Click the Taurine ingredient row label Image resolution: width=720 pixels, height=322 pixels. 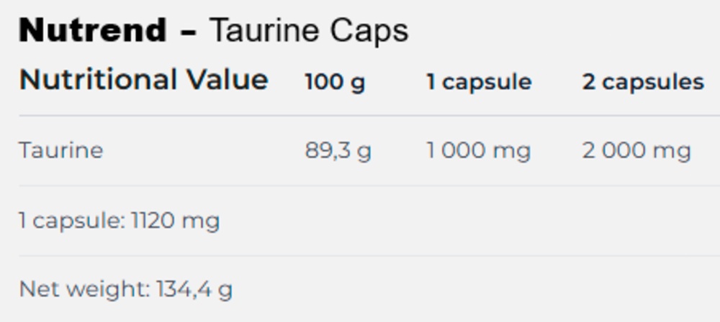61,151
